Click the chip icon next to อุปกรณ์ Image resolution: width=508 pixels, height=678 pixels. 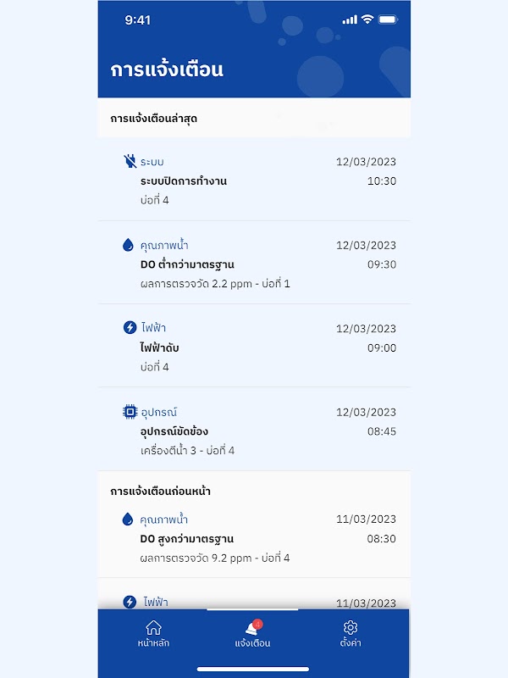[x=130, y=412]
